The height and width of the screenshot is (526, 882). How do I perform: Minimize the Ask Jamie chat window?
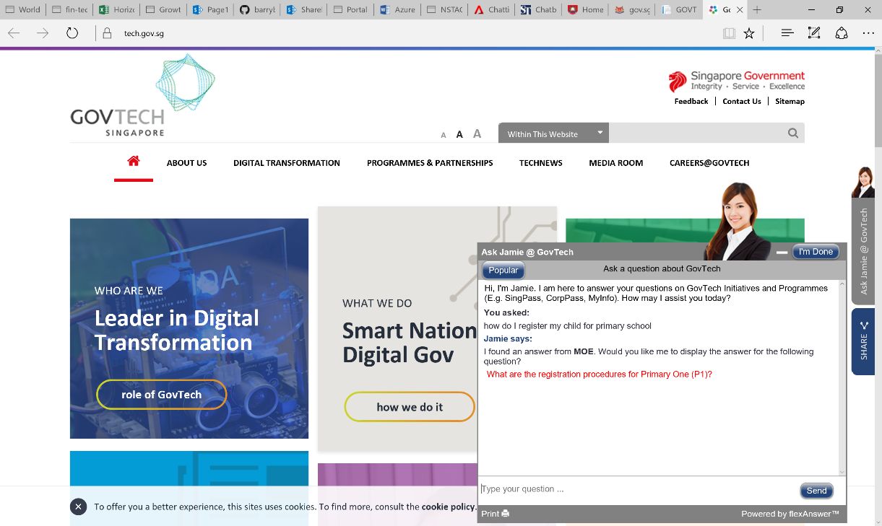782,253
